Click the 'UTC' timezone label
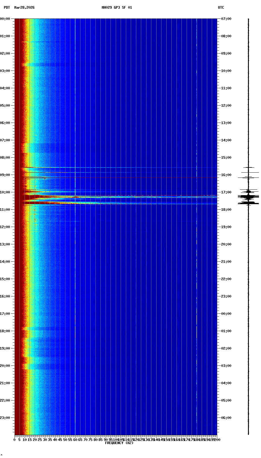 tap(221, 8)
